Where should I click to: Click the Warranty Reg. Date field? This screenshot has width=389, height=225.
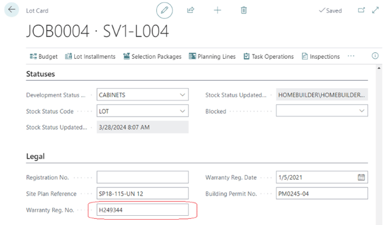point(322,177)
